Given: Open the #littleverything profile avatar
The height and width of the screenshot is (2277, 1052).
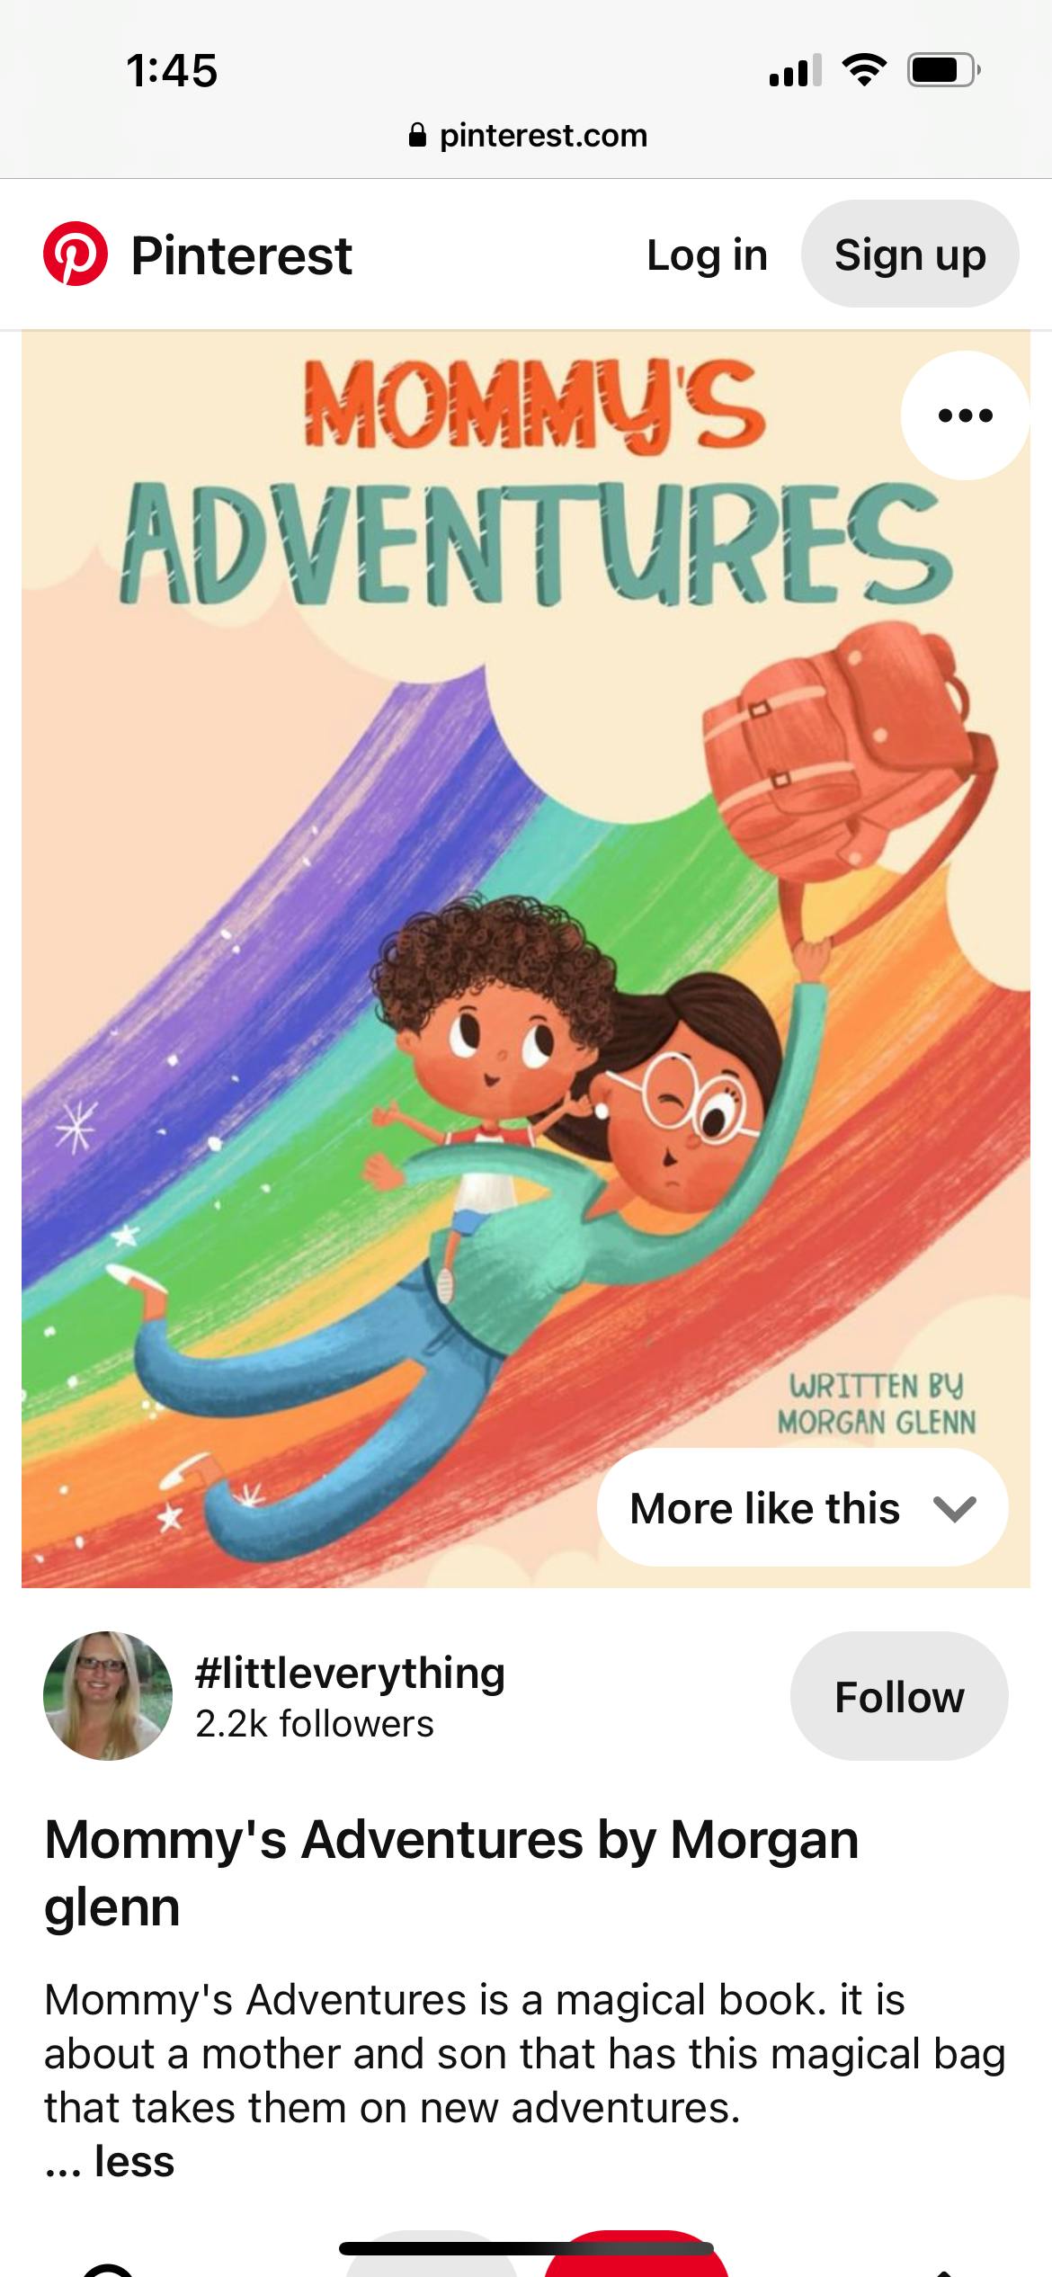Looking at the screenshot, I should point(108,1696).
